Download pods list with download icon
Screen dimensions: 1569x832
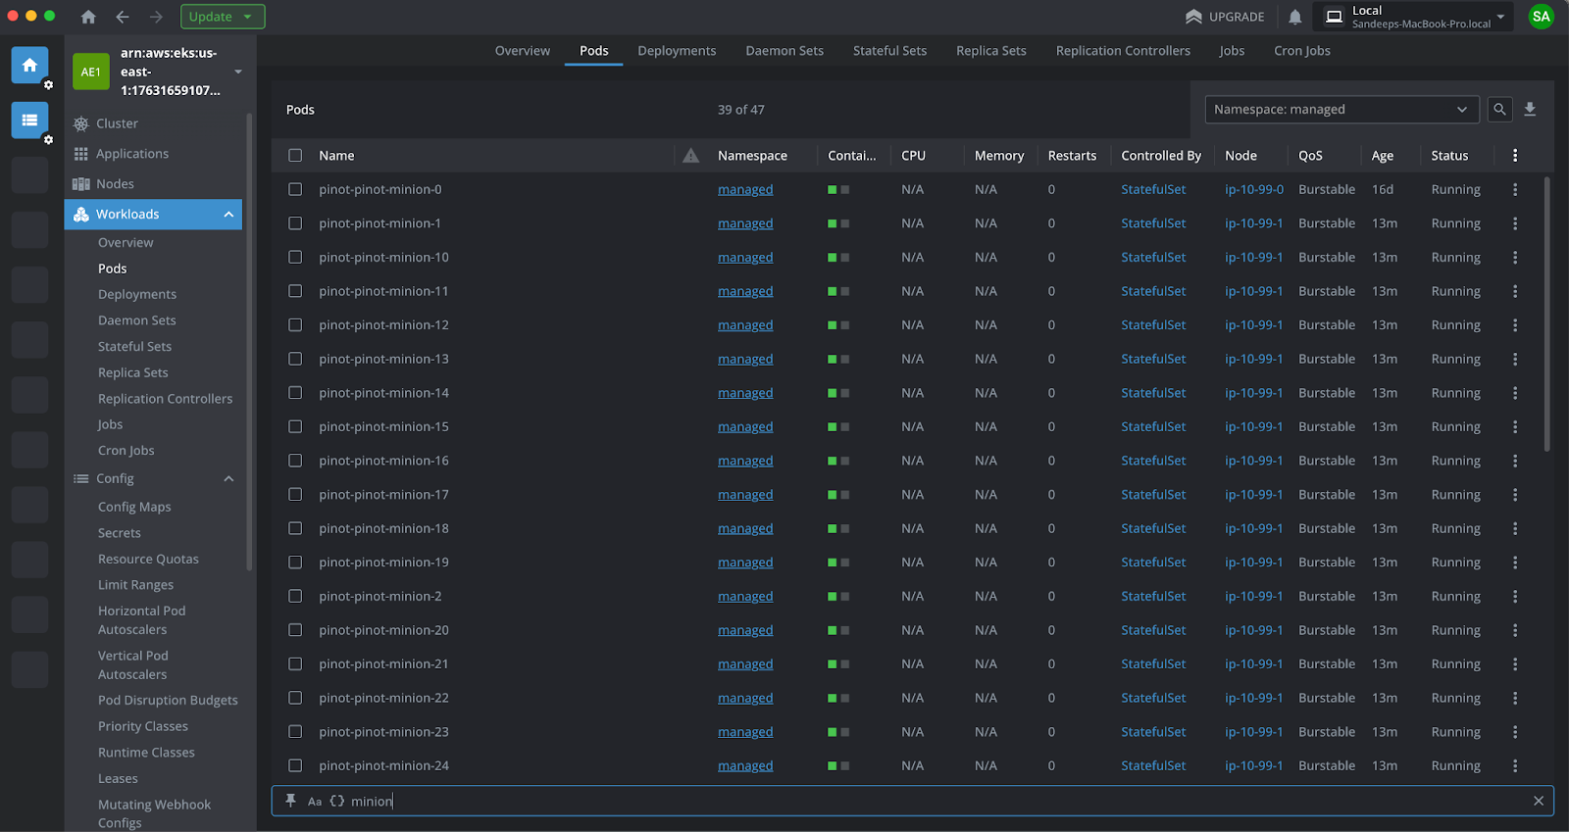point(1530,110)
